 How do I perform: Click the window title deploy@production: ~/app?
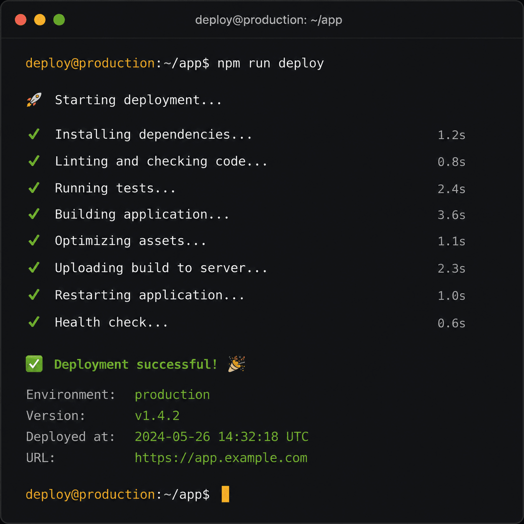[269, 20]
